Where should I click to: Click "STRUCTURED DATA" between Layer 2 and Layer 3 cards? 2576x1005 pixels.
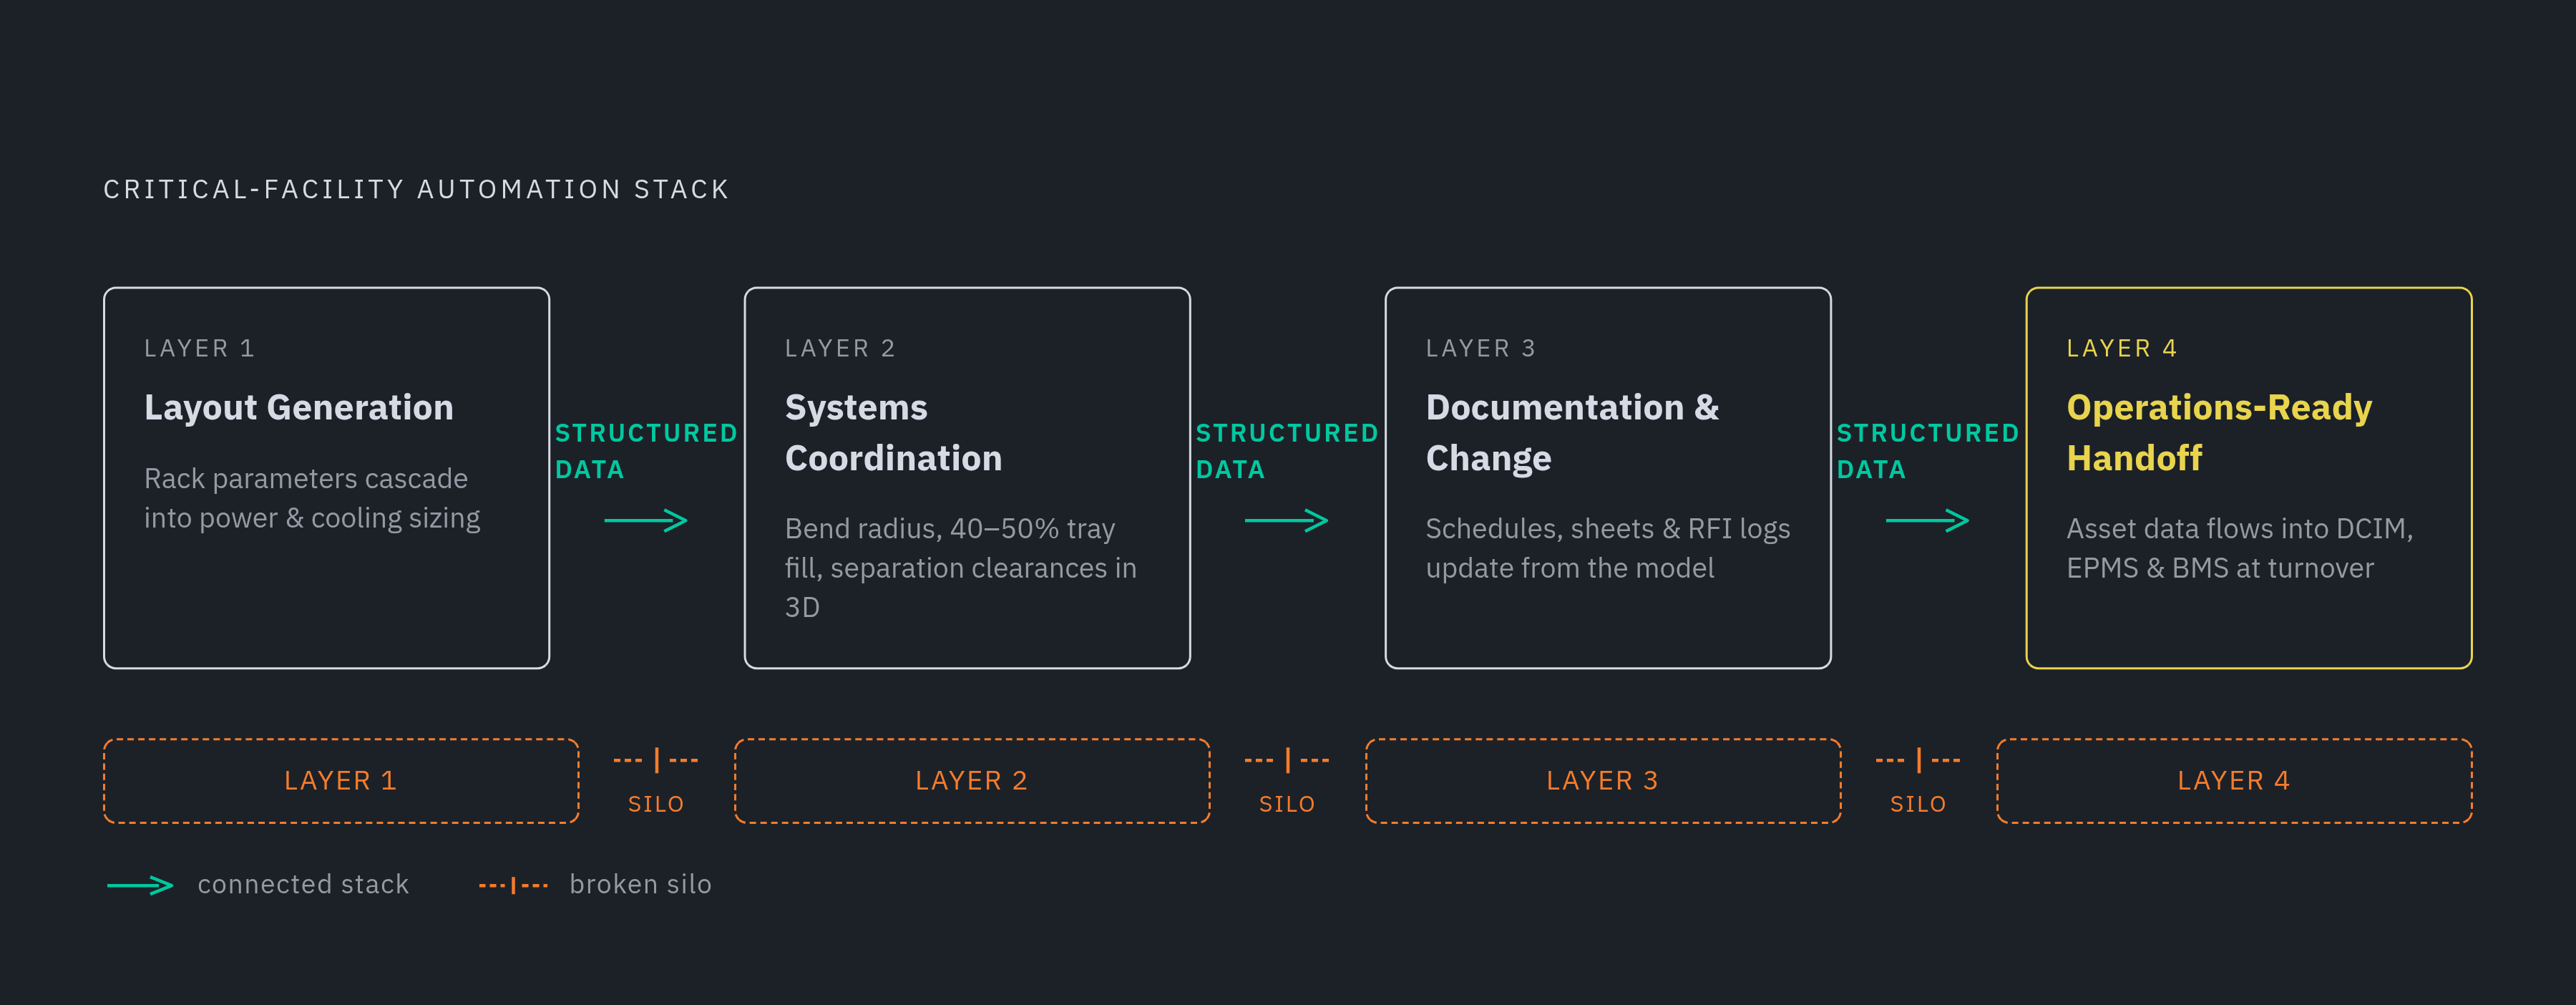pyautogui.click(x=1287, y=451)
